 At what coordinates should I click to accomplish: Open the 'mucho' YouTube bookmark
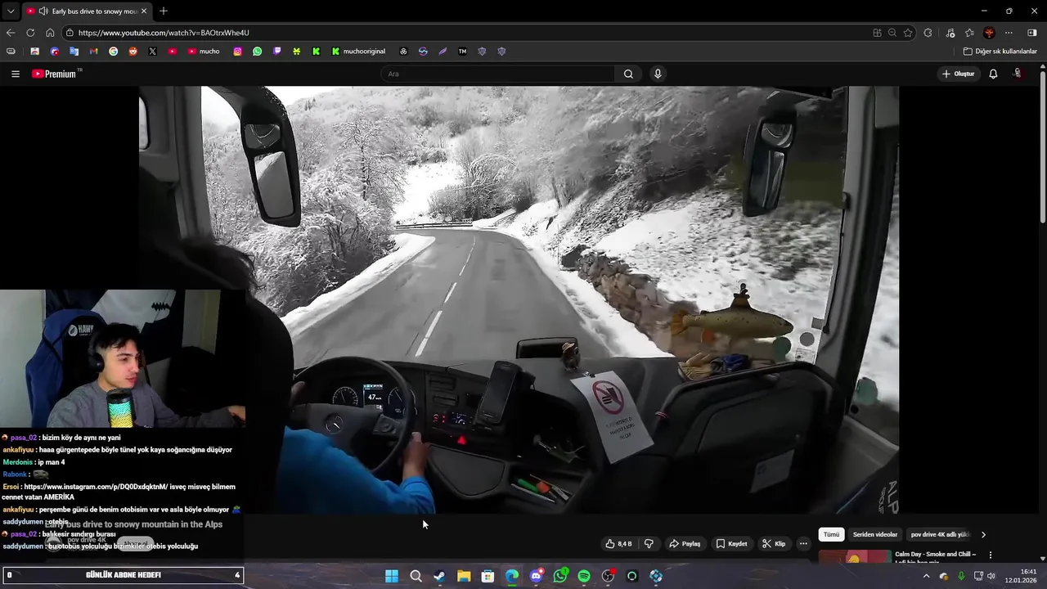(204, 51)
